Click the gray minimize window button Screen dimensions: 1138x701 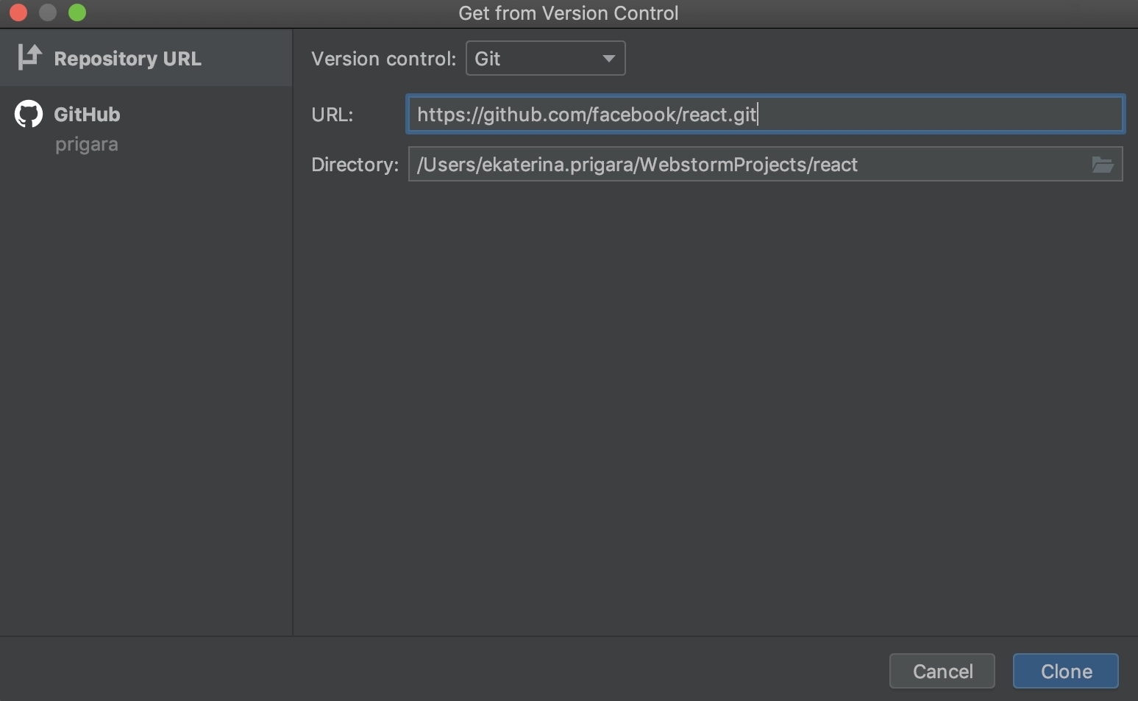point(48,12)
